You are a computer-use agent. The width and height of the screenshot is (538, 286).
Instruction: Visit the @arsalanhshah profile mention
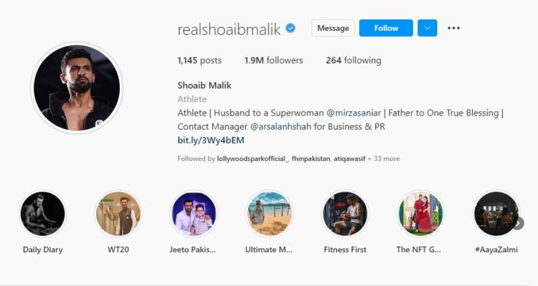(x=280, y=127)
